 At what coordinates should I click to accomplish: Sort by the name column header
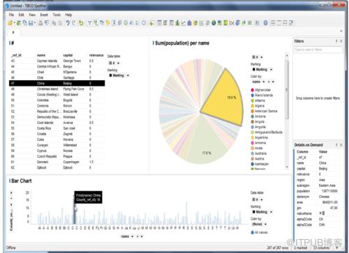pyautogui.click(x=41, y=55)
